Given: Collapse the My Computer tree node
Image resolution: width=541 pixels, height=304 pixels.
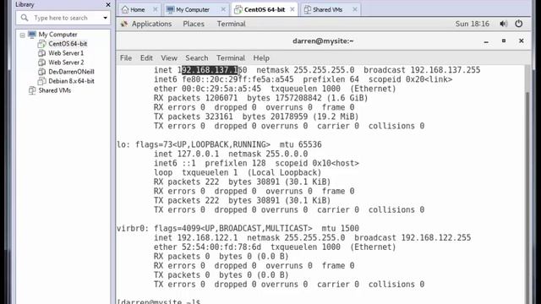Looking at the screenshot, I should pos(23,35).
